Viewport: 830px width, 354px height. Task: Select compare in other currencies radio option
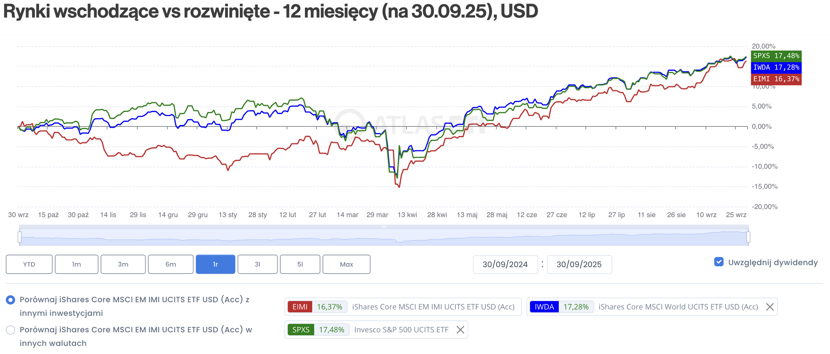point(11,330)
